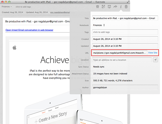Click the Apple logo in the email
This screenshot has width=162, height=124.
(15, 47)
